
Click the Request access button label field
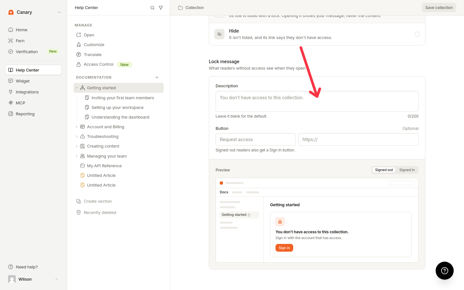256,140
